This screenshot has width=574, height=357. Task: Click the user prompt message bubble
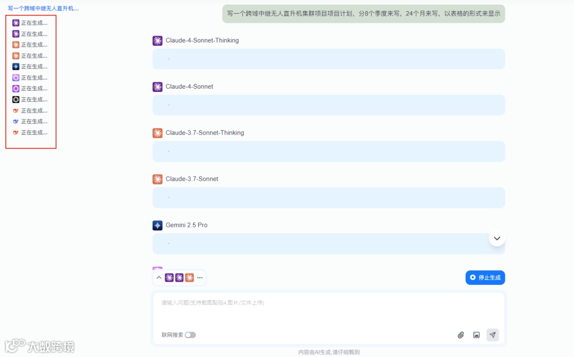point(364,13)
